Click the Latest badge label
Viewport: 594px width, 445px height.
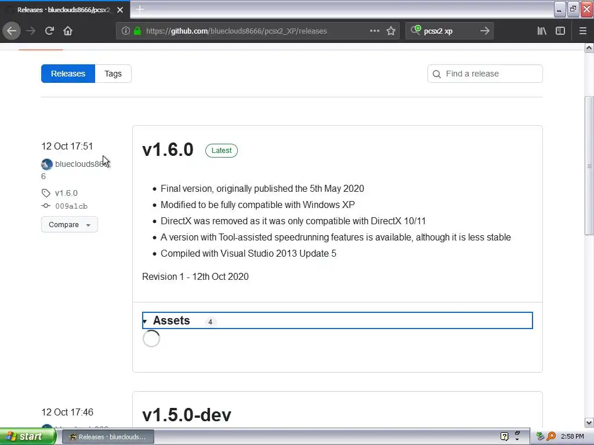coord(221,151)
